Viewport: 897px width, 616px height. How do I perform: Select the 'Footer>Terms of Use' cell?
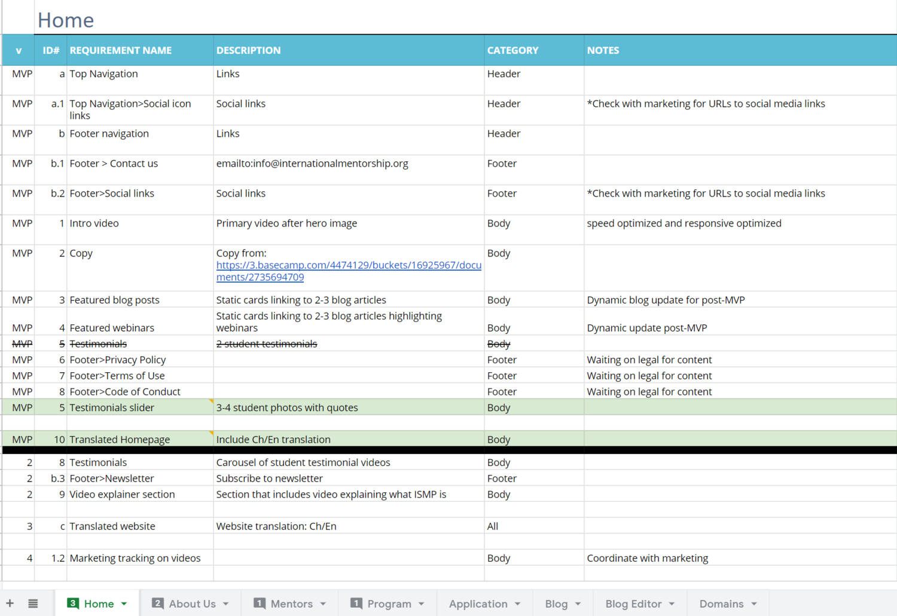point(140,375)
